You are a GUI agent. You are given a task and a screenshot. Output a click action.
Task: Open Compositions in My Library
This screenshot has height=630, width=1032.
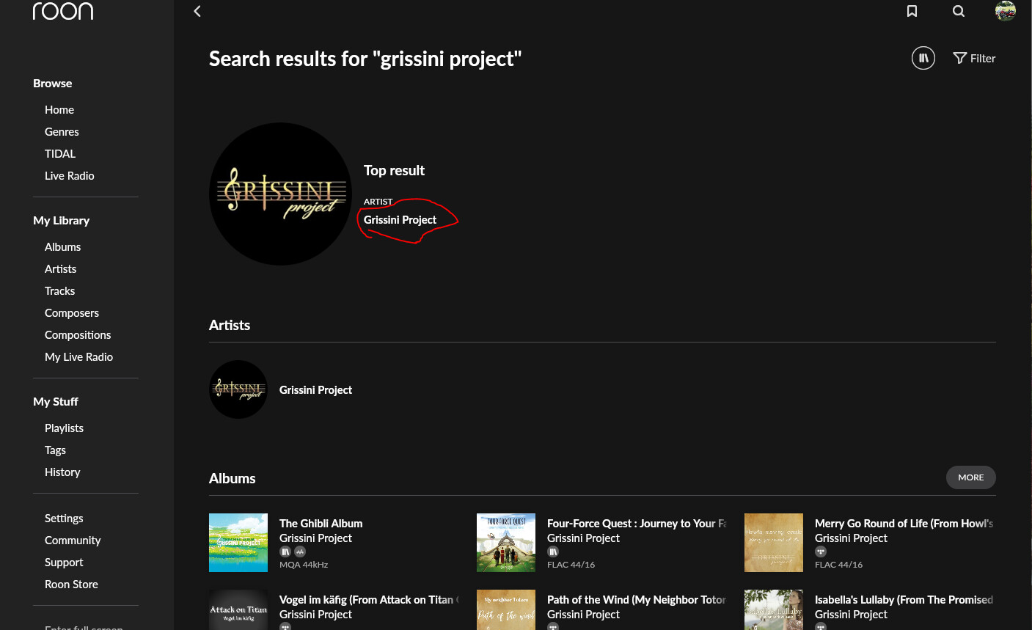coord(78,335)
